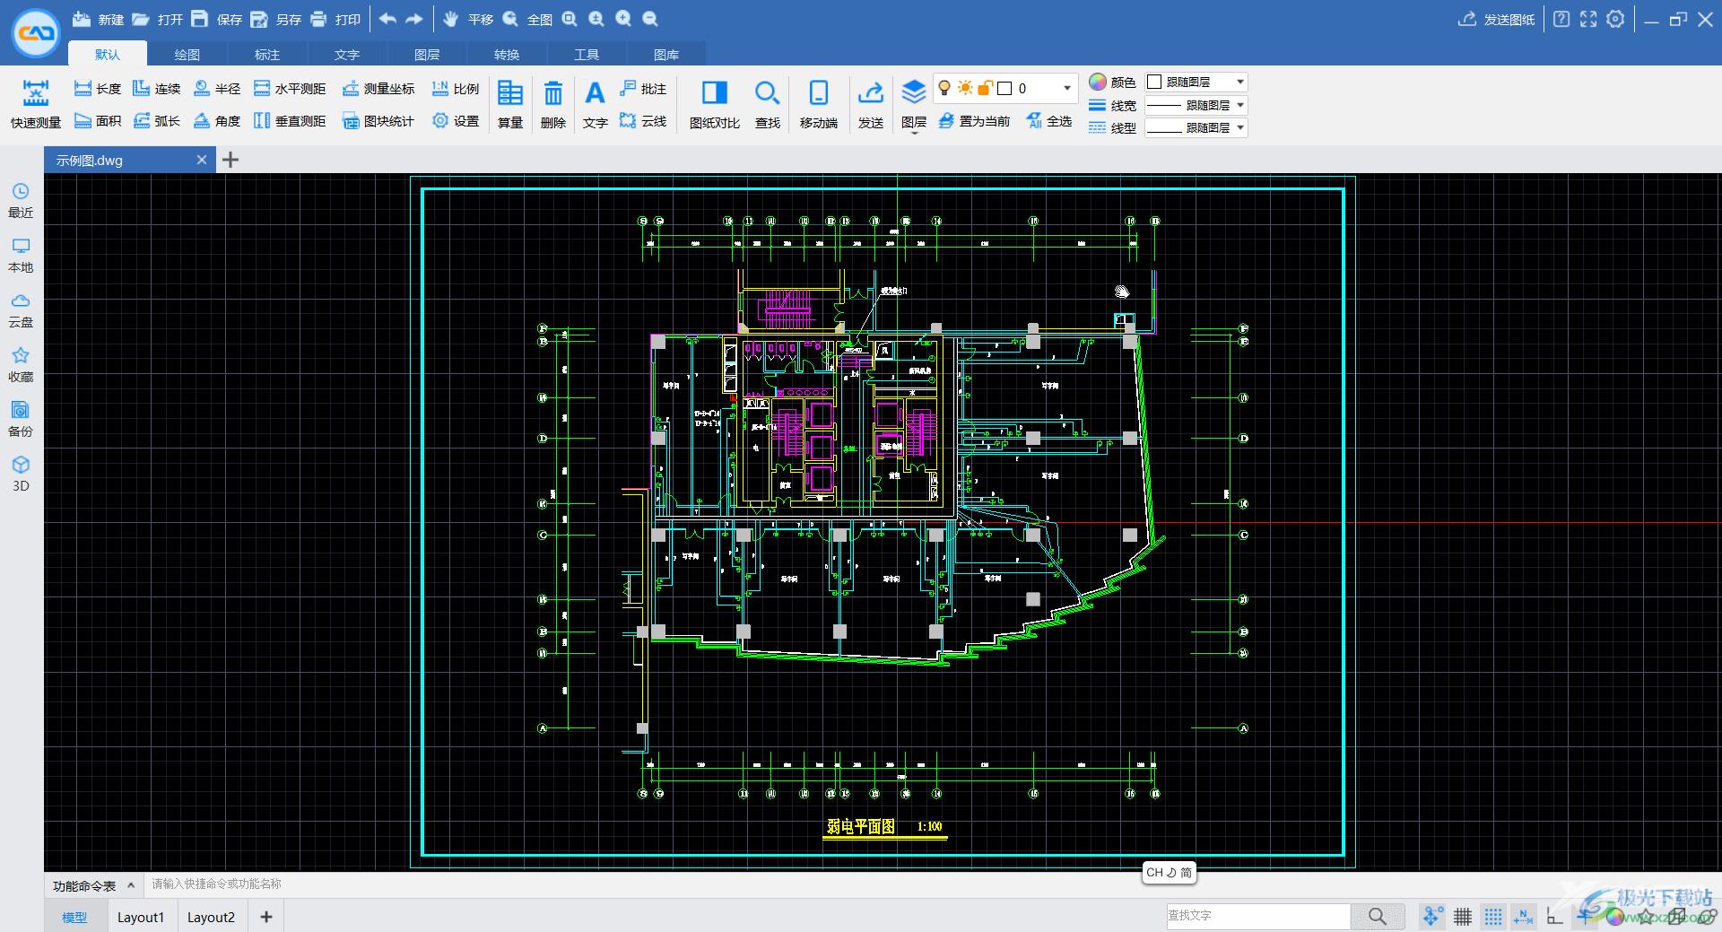Image resolution: width=1722 pixels, height=932 pixels.
Task: Switch to the 标注 dimension tab
Action: pyautogui.click(x=266, y=55)
